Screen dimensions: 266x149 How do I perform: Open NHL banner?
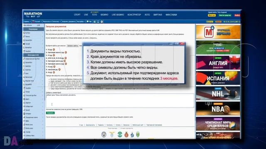[218, 93]
